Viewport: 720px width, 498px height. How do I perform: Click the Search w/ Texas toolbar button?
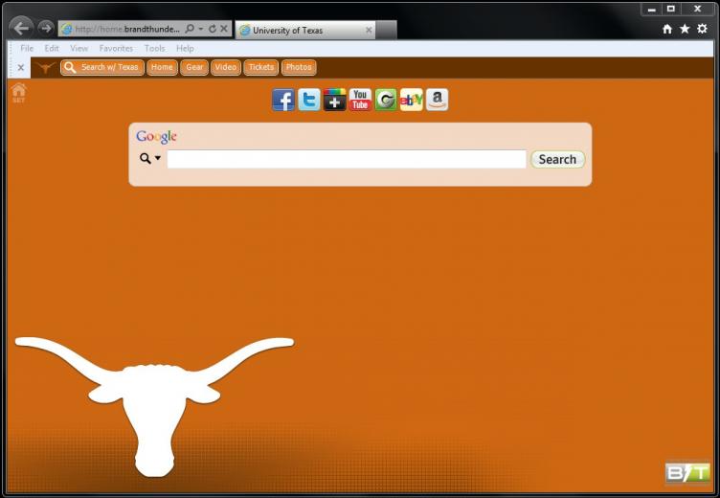pos(102,68)
